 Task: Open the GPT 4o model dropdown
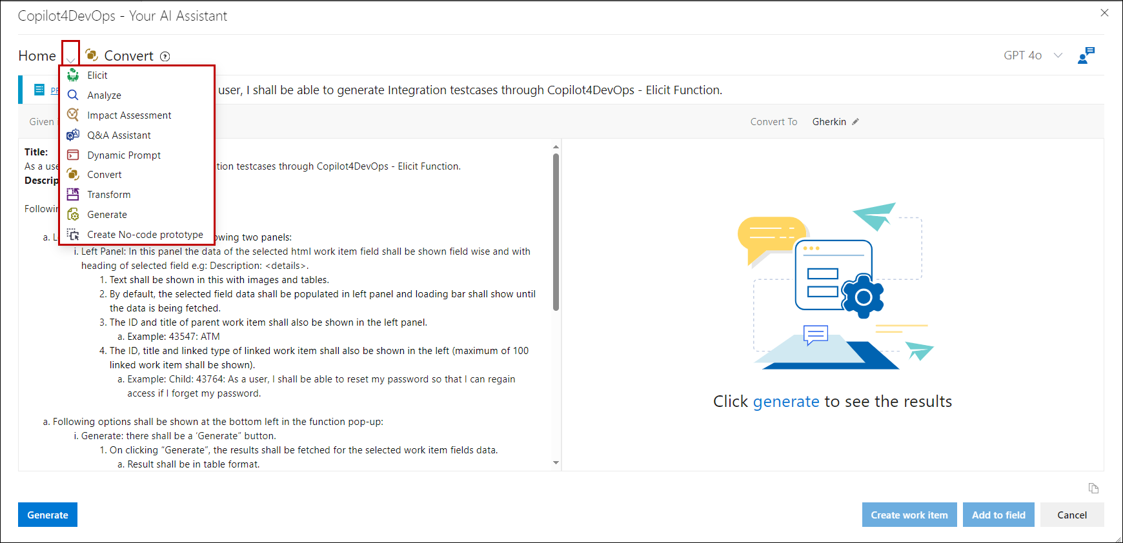click(x=1033, y=55)
